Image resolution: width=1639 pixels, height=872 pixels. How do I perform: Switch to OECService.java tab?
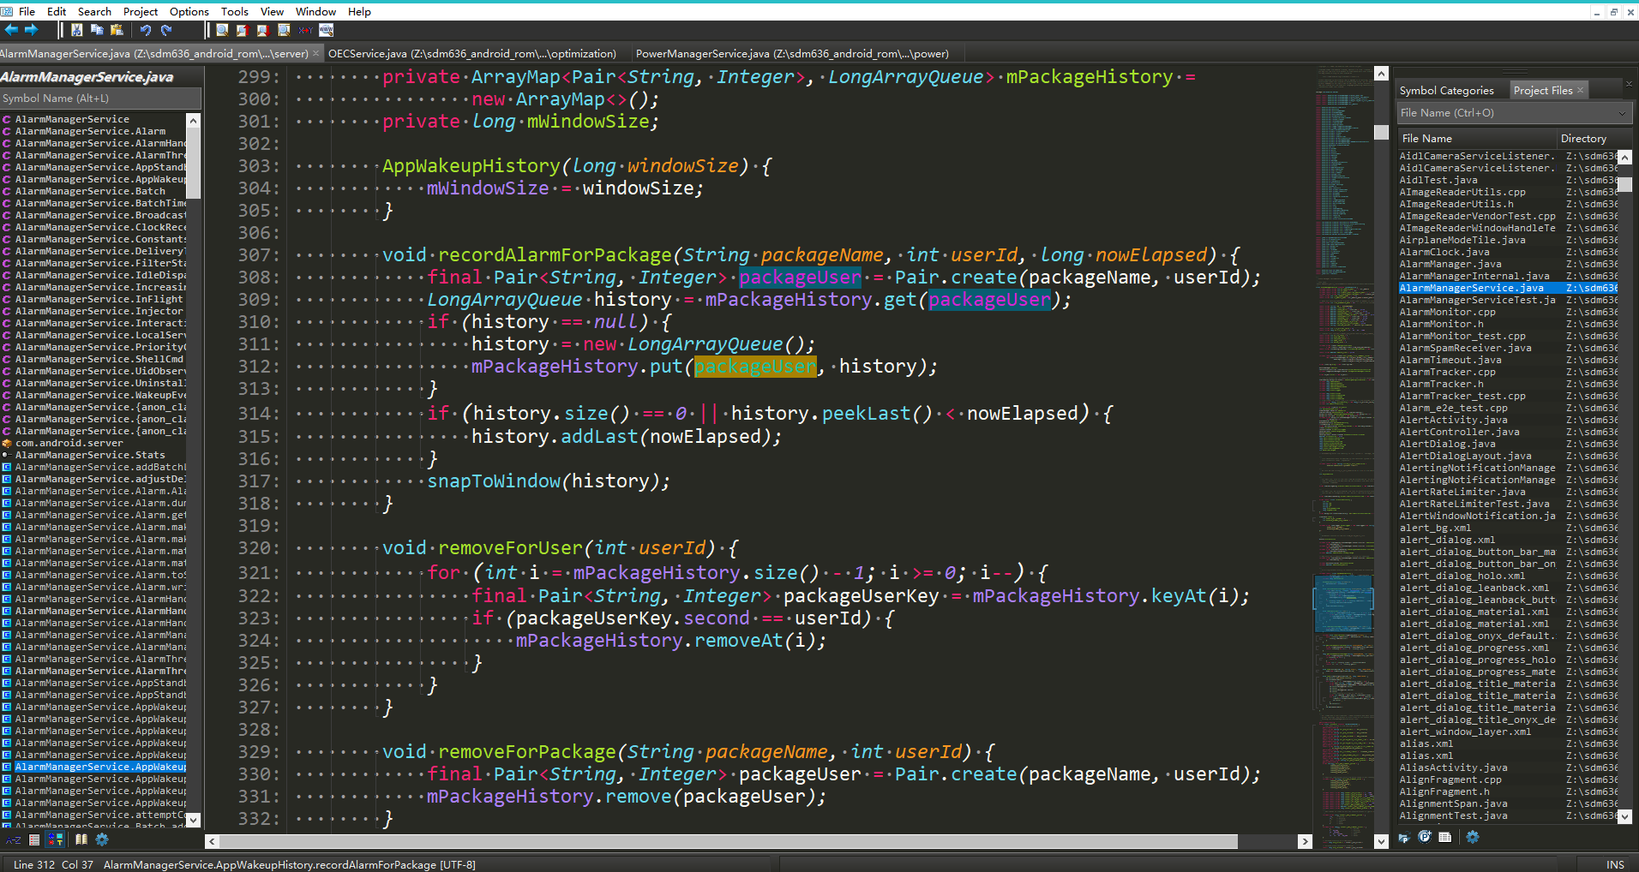(472, 53)
